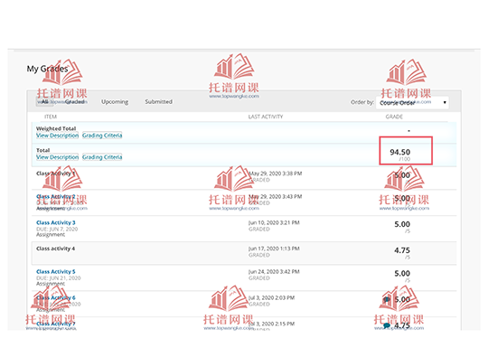Click the Weighted Total item label
The image size is (488, 338).
click(x=56, y=128)
